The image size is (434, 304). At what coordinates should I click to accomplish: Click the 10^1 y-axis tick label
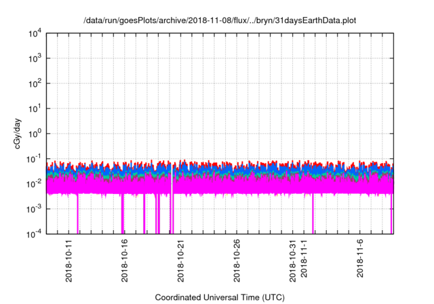(35, 109)
